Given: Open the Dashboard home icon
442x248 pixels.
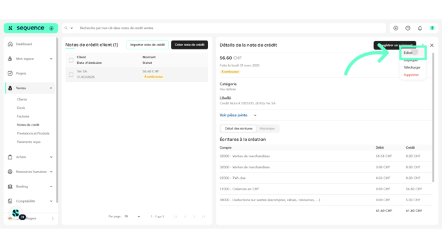Looking at the screenshot, I should tap(10, 44).
